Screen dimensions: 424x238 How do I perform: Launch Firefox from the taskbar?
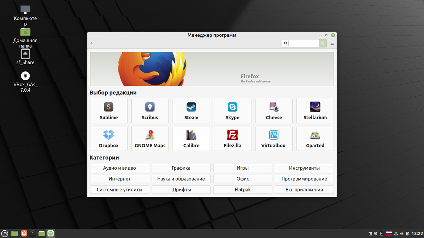click(x=24, y=233)
